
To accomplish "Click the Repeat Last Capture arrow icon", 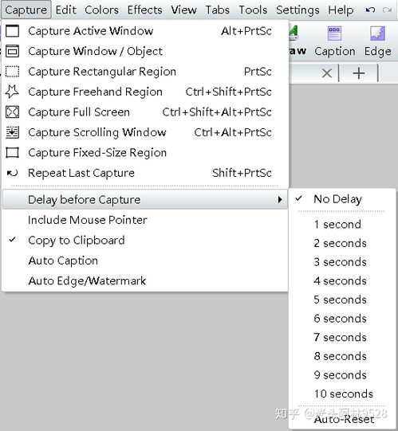I will (13, 173).
